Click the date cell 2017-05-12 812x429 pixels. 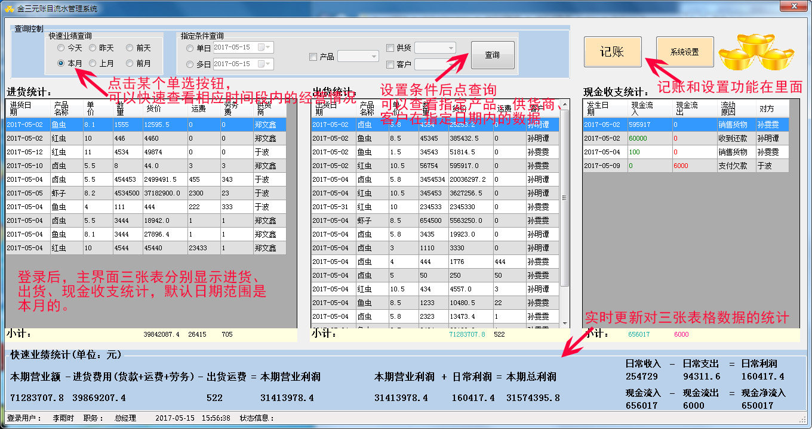(27, 152)
